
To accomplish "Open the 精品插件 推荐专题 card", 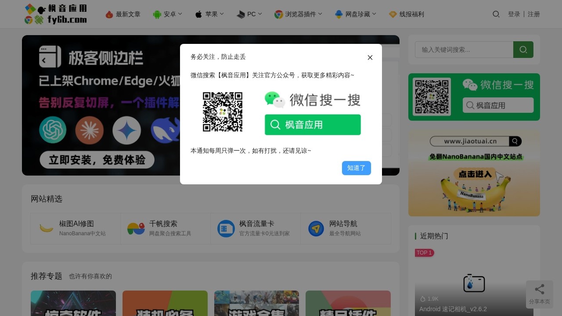I will coord(348,303).
